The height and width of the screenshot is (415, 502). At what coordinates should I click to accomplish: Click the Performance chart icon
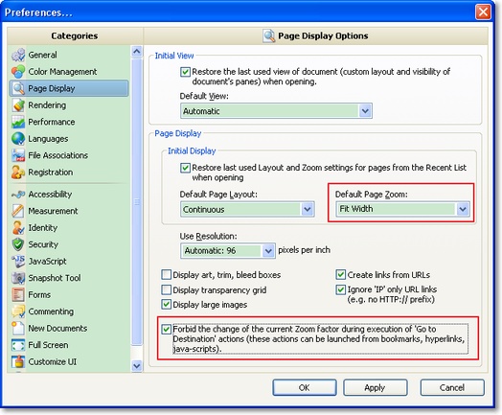[18, 122]
